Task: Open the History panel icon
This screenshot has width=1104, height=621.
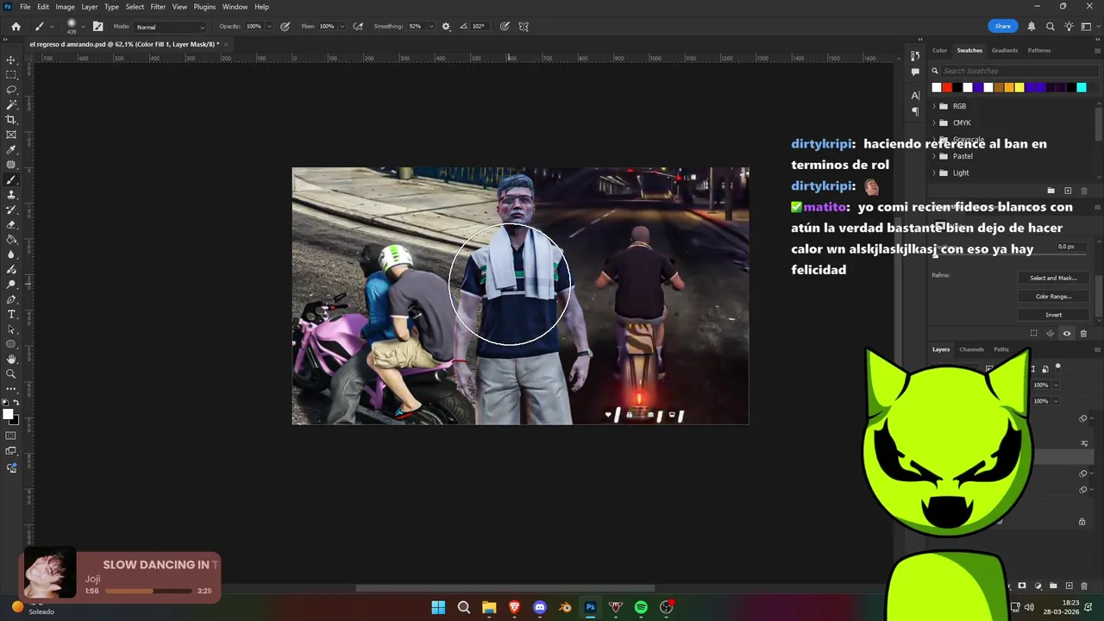Action: 915,56
